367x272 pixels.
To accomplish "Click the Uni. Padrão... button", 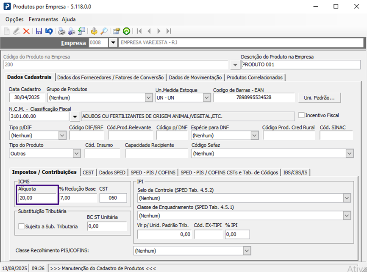I will tap(320, 97).
